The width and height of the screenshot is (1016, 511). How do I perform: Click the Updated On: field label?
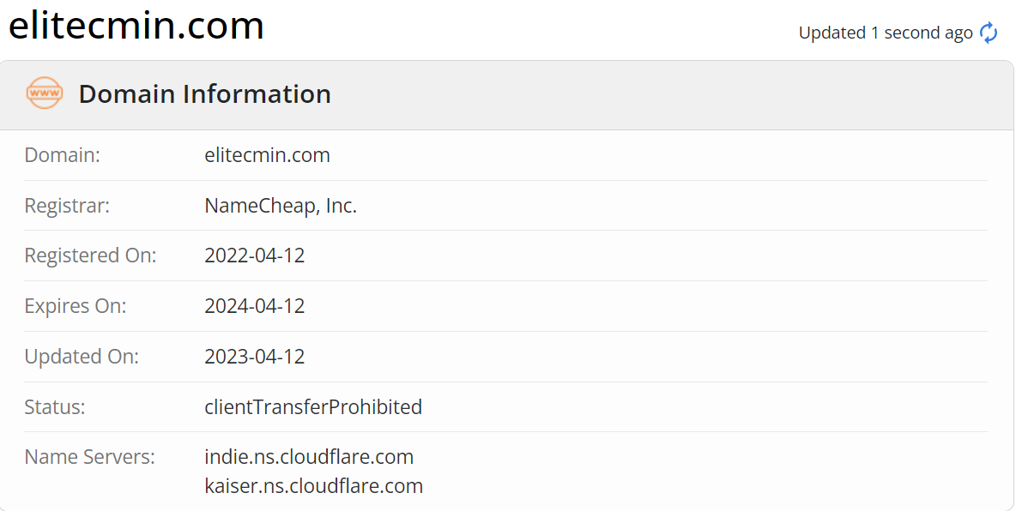(x=82, y=356)
